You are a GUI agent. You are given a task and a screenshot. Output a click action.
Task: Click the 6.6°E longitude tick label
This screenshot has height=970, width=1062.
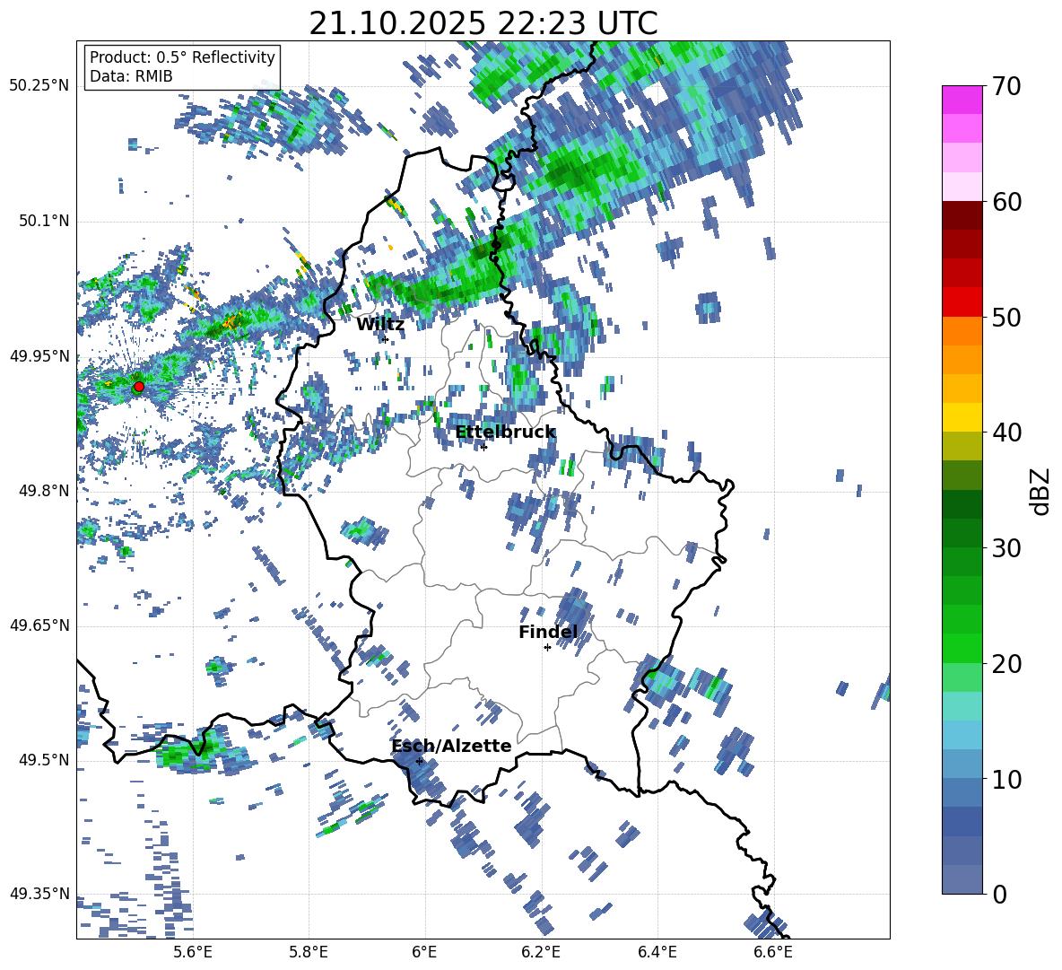pos(773,952)
